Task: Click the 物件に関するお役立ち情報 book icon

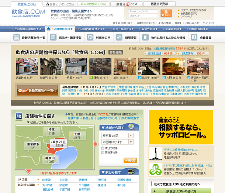Action: 145,38
